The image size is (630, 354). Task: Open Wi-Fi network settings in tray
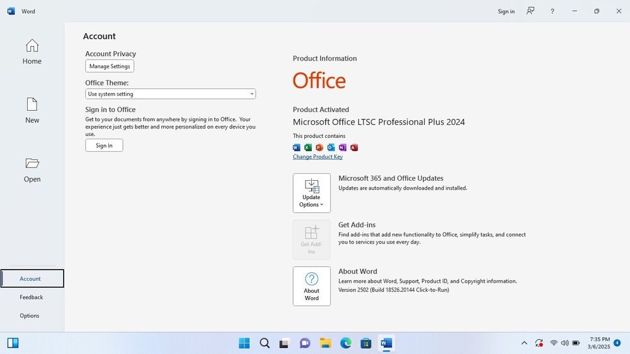(554, 343)
